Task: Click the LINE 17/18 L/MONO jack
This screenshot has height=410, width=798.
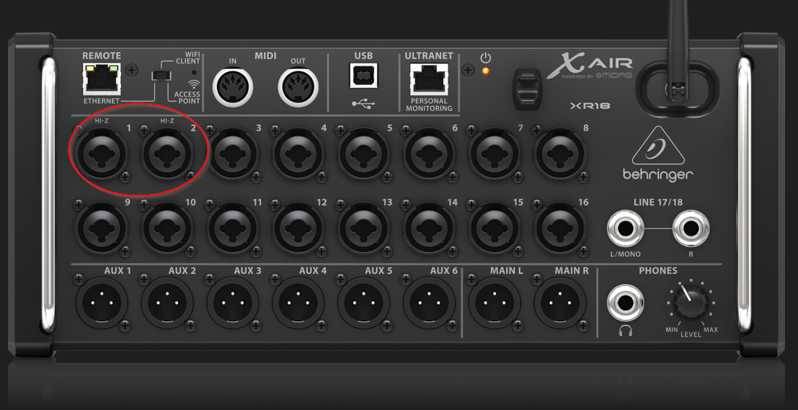Action: (x=625, y=228)
